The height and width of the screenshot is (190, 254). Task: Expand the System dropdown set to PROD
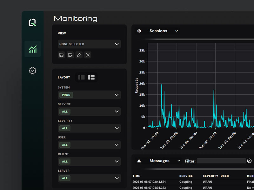coord(89,95)
